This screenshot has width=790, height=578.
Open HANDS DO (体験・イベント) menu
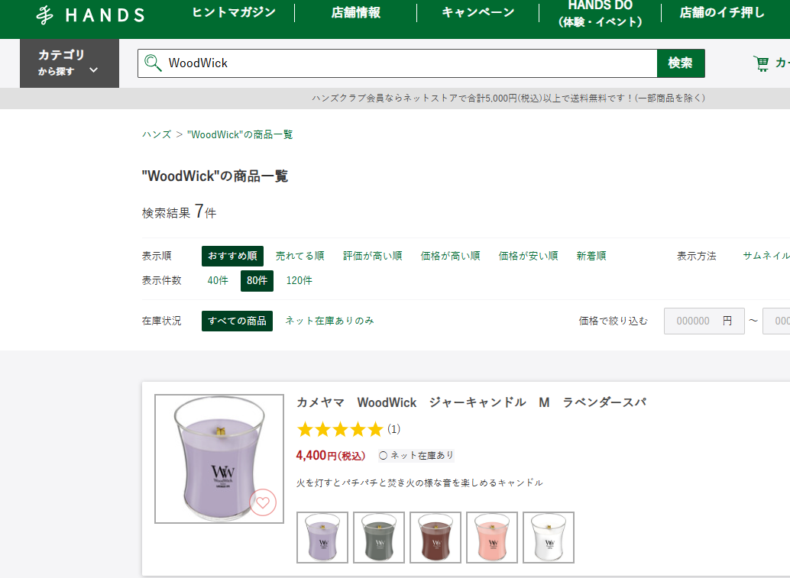(600, 14)
